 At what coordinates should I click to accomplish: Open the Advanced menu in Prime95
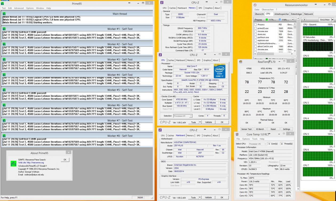click(x=19, y=8)
